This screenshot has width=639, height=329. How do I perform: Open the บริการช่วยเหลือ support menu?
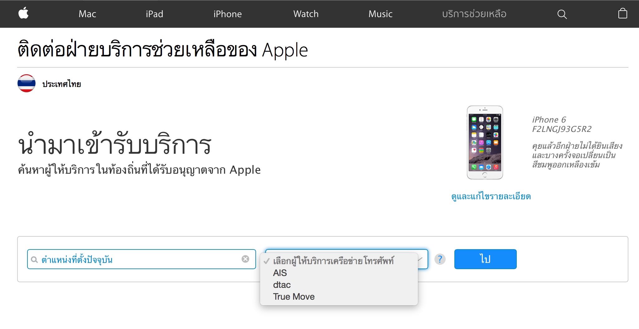474,14
